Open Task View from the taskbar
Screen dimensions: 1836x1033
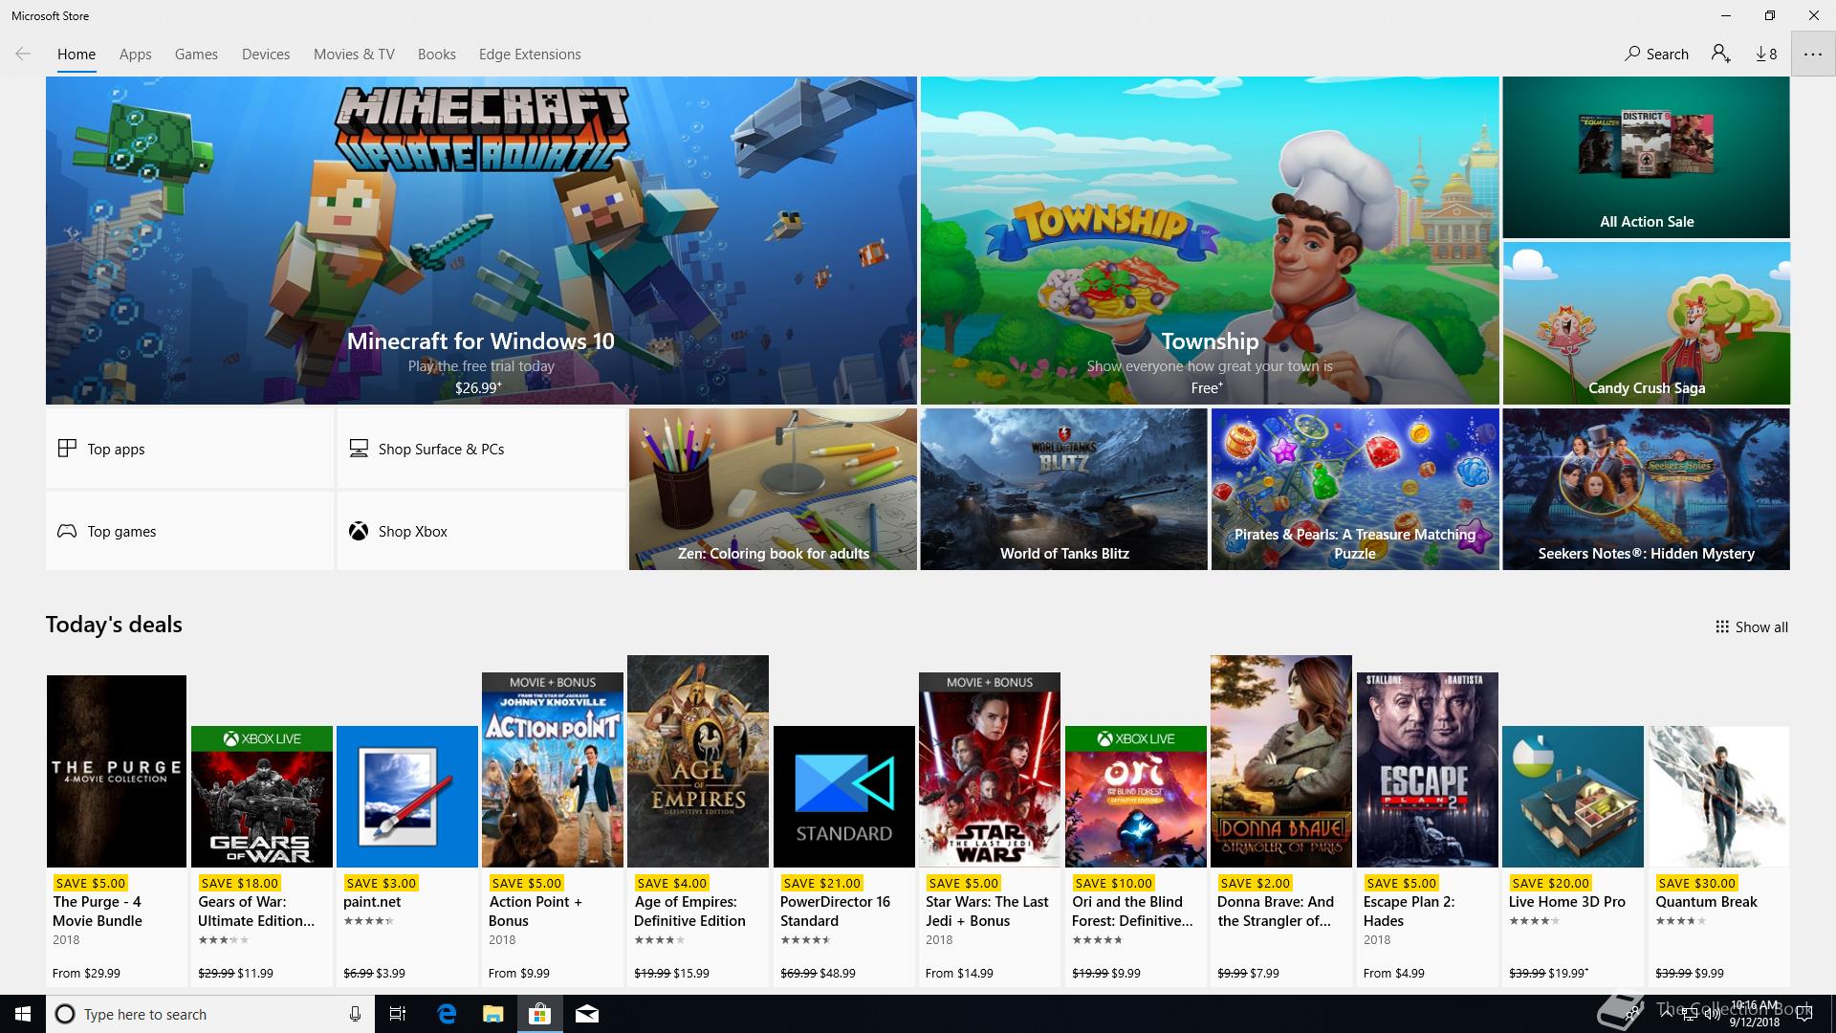pos(398,1014)
